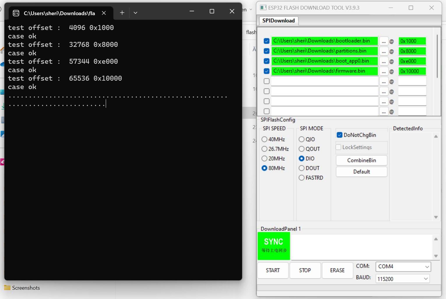Click the CombineBin button
This screenshot has width=446, height=299.
point(362,160)
